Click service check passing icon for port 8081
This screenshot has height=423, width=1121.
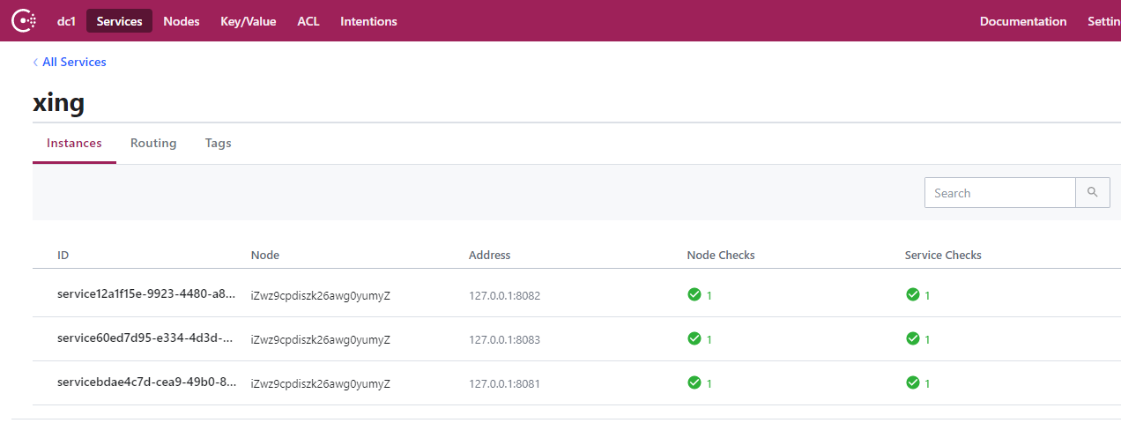coord(912,382)
